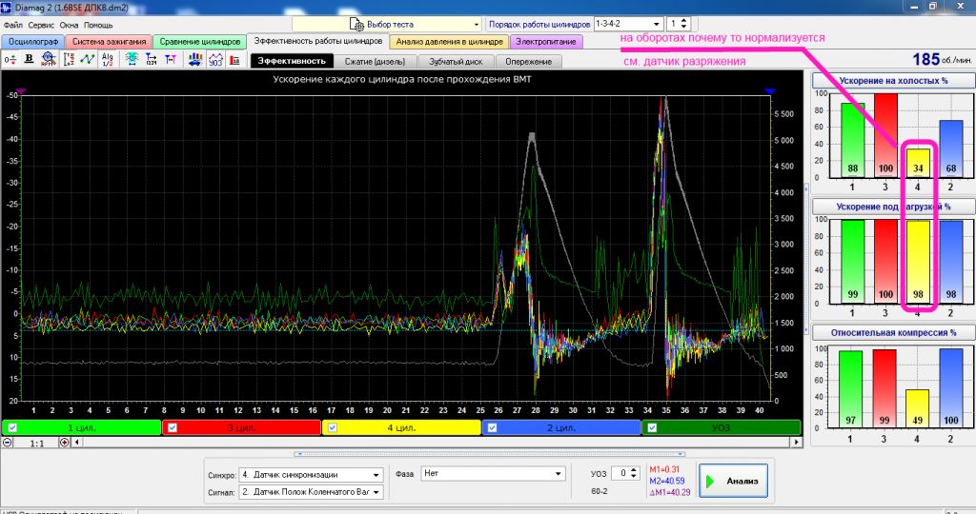Toggle the 3 цил. checkbox
This screenshot has width=976, height=514.
tap(173, 427)
